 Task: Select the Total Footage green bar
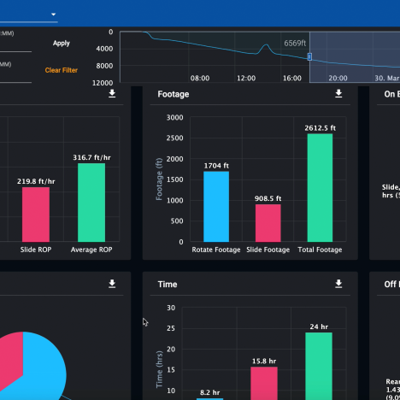[320, 188]
